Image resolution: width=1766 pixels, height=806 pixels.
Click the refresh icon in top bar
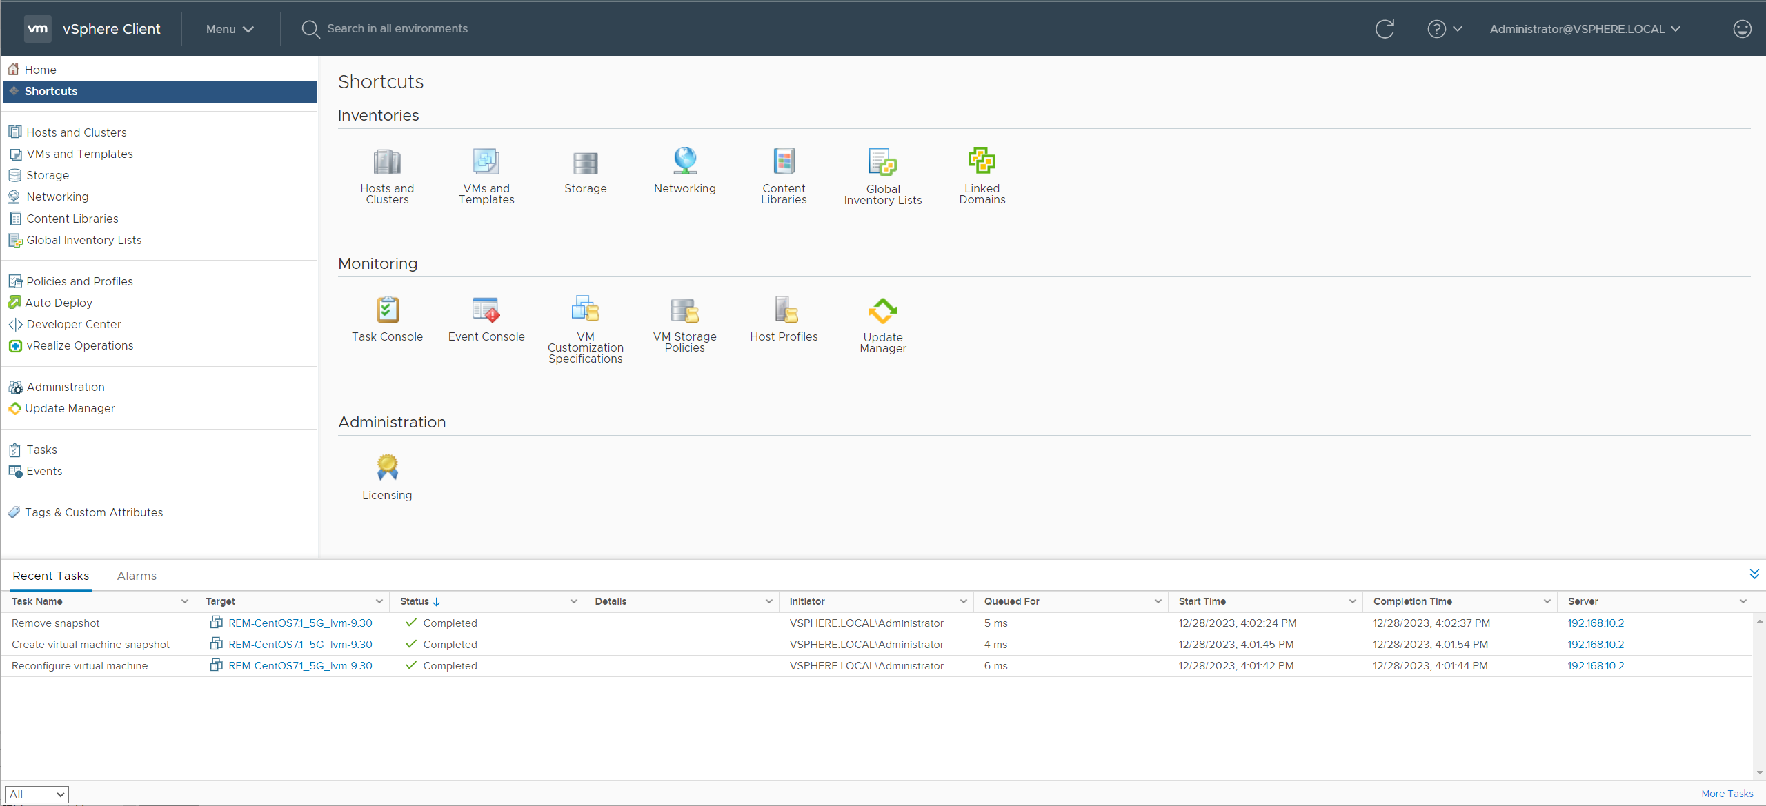click(x=1384, y=29)
